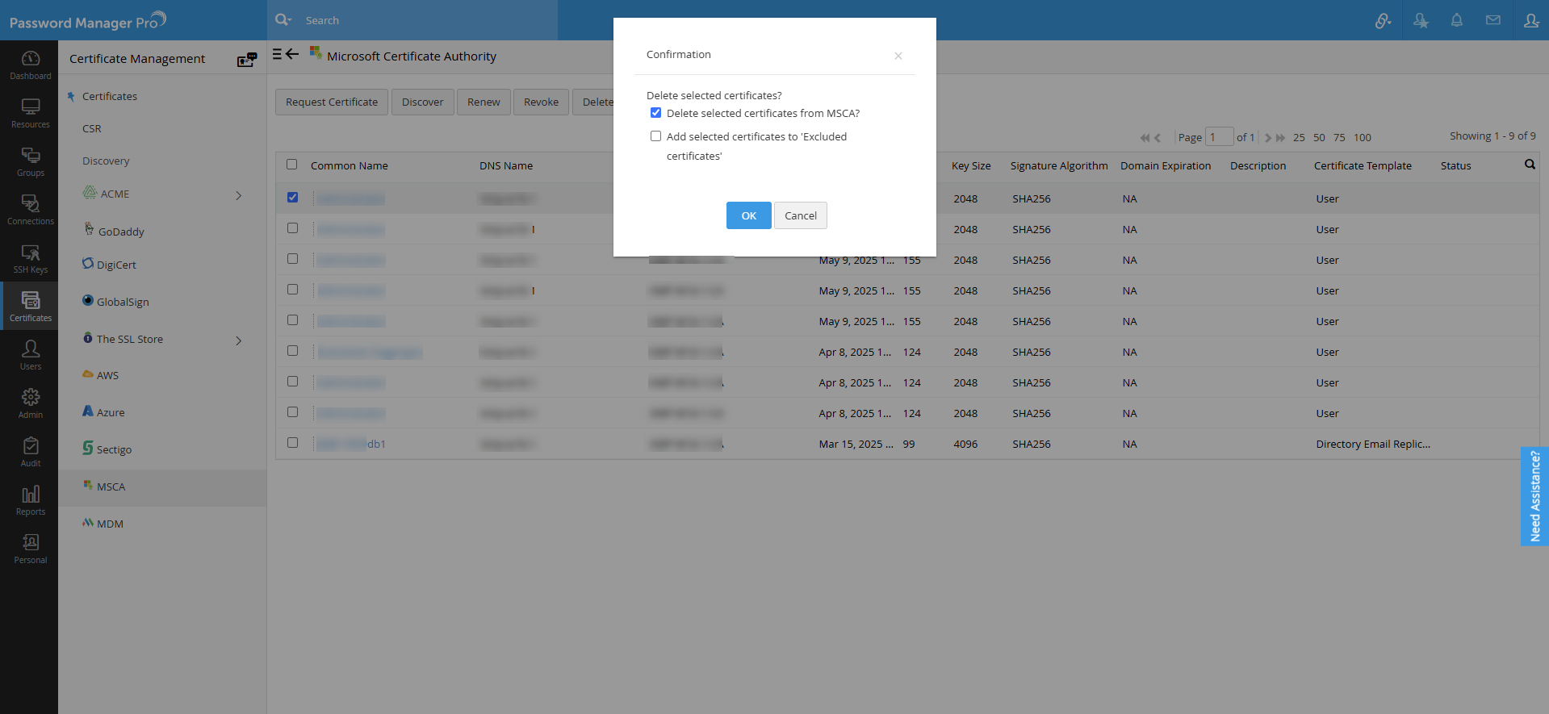Image resolution: width=1549 pixels, height=714 pixels.
Task: Click the notifications bell icon
Action: point(1457,20)
